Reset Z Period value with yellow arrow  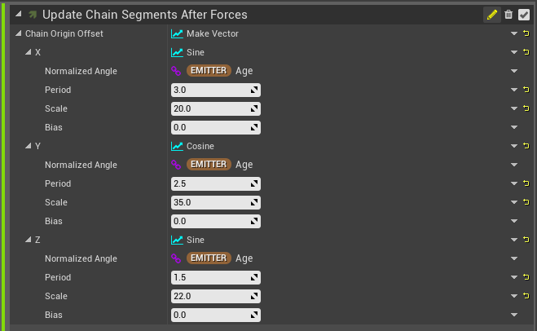[x=526, y=277]
